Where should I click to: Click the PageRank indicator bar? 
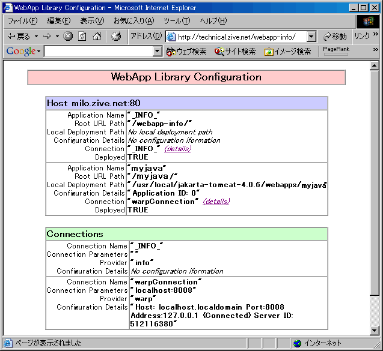click(336, 55)
